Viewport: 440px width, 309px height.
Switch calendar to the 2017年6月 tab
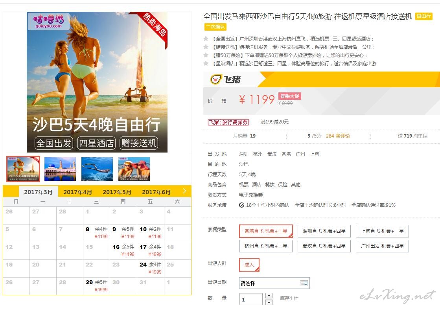pyautogui.click(x=156, y=192)
